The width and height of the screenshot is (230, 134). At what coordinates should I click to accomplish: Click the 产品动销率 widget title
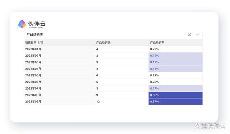34,34
